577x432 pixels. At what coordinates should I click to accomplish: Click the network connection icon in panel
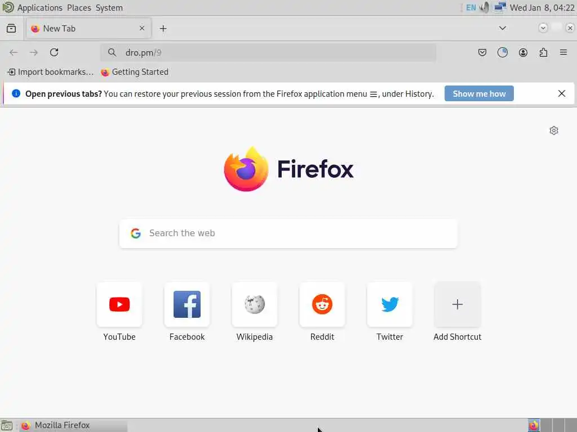click(500, 7)
